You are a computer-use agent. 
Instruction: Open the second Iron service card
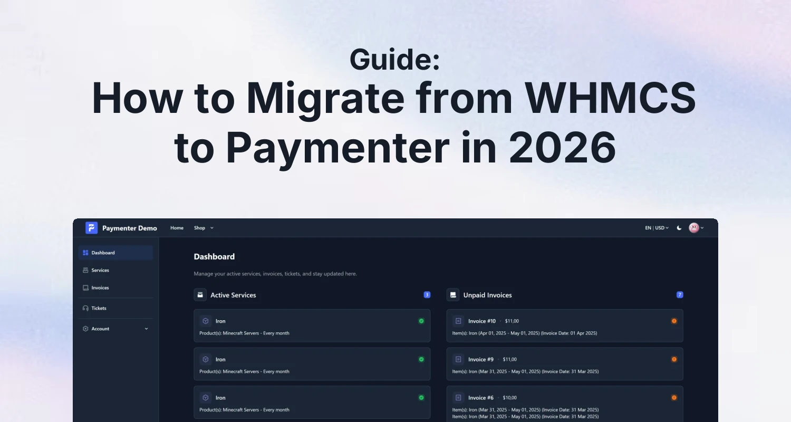pyautogui.click(x=312, y=364)
